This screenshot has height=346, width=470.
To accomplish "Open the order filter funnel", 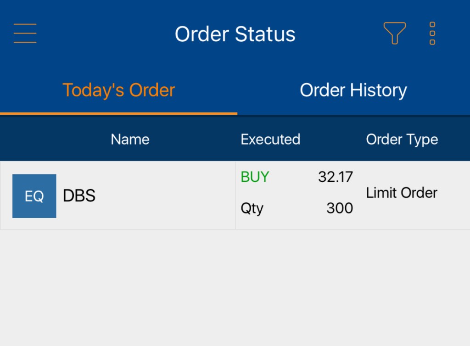I will click(x=394, y=33).
